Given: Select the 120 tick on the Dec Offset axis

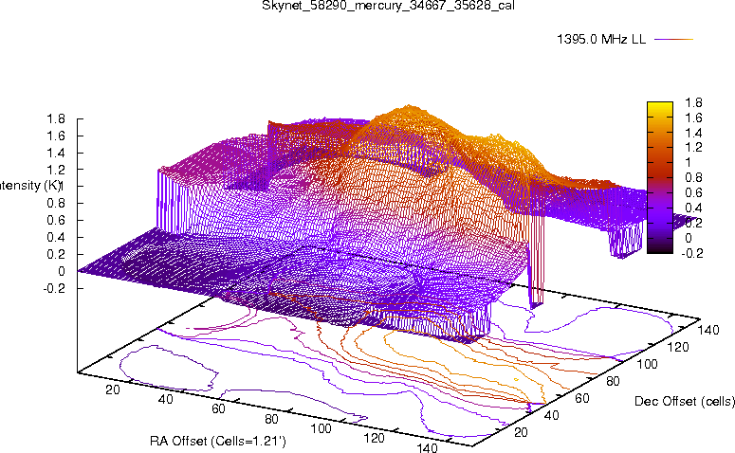Looking at the screenshot, I should [678, 347].
